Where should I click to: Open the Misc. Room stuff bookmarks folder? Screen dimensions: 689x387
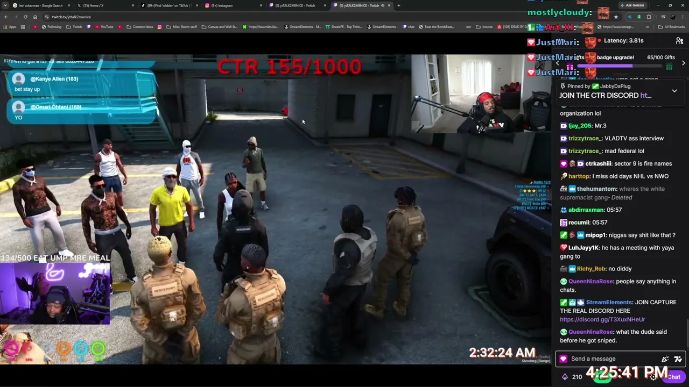(x=181, y=27)
